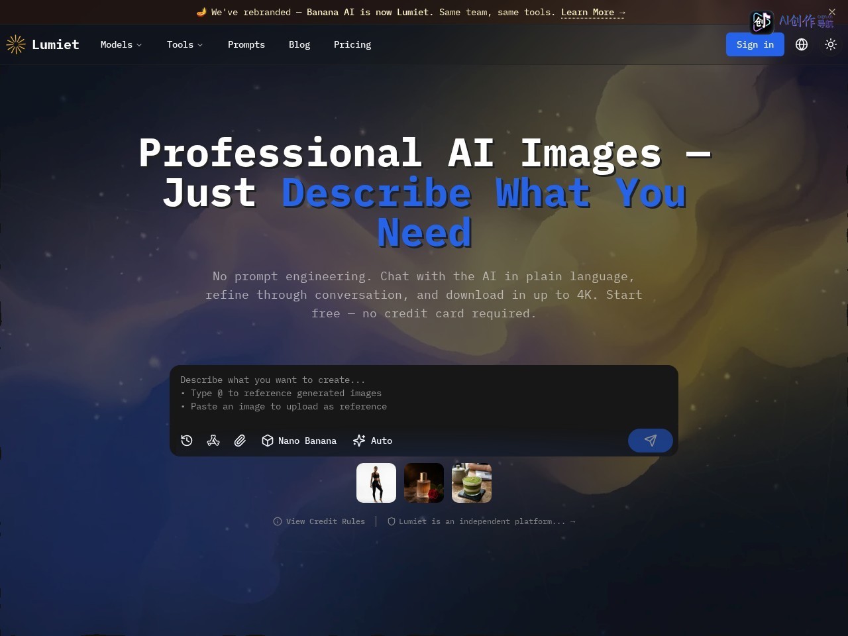
Task: Open the Blog page
Action: tap(299, 44)
